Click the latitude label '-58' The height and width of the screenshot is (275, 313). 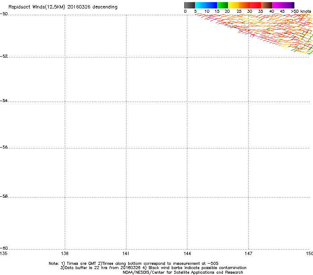pyautogui.click(x=4, y=196)
